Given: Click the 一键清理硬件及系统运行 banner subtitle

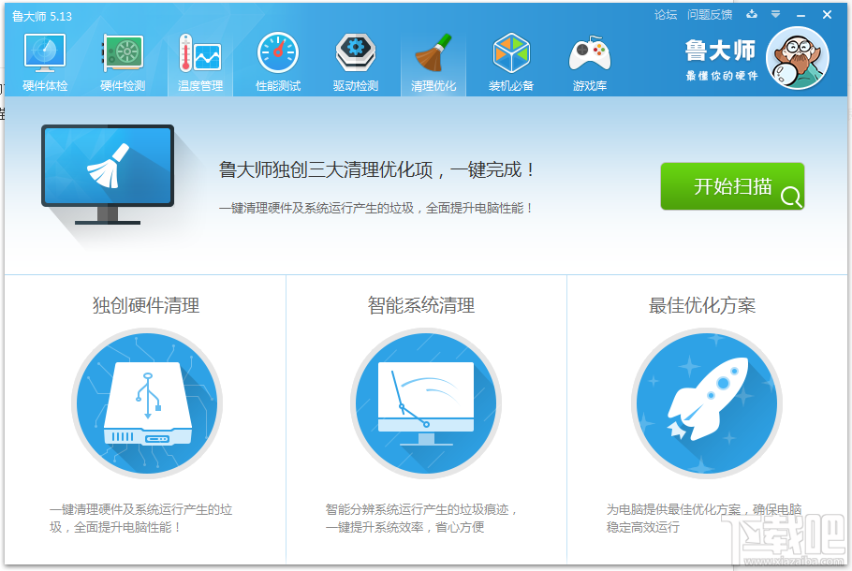Looking at the screenshot, I should (376, 208).
